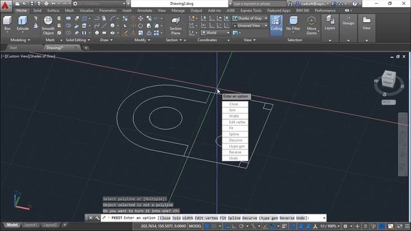Open the Help question mark icon
The image size is (411, 231).
pos(354,4)
